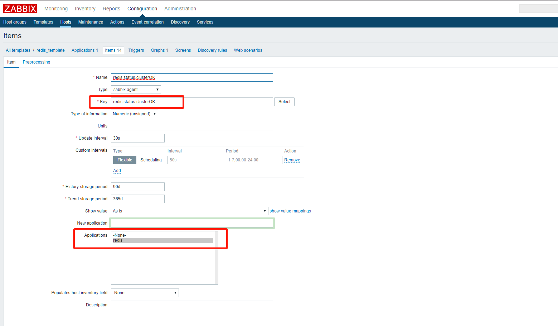Open the Configuration menu
This screenshot has width=558, height=326.
coord(142,9)
